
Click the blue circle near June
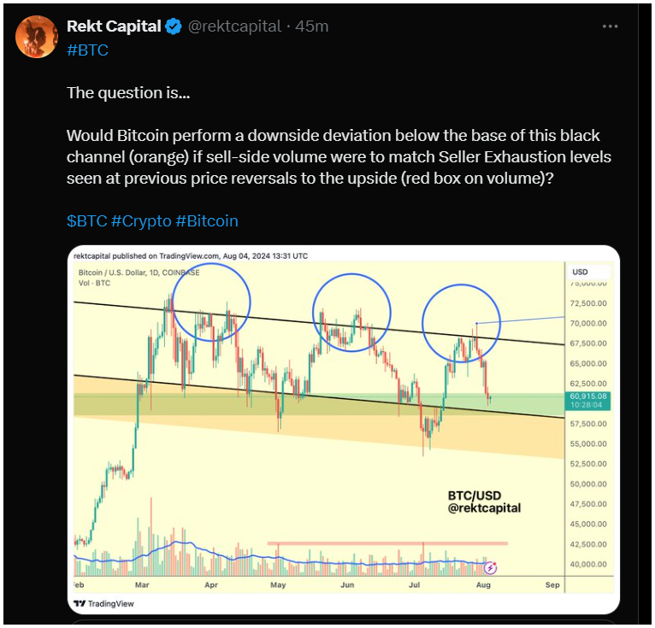351,313
